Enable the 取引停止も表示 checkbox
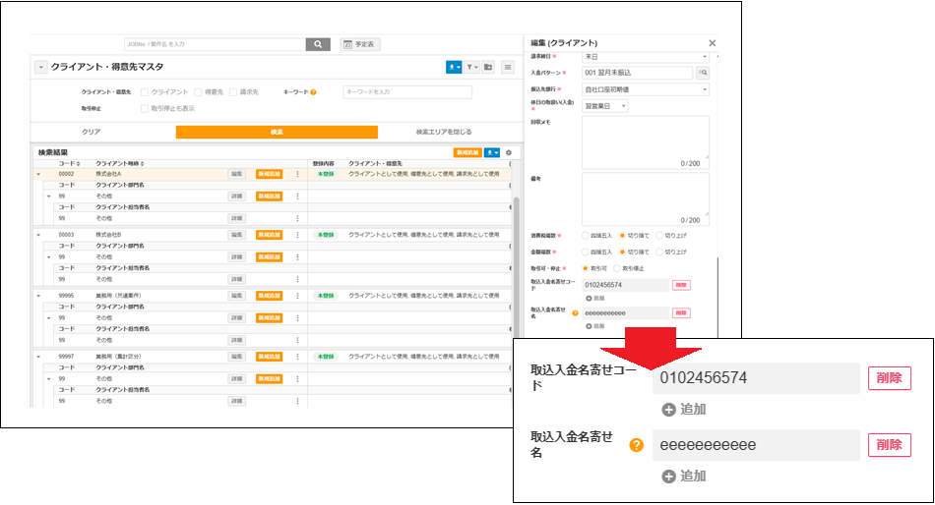 point(145,108)
